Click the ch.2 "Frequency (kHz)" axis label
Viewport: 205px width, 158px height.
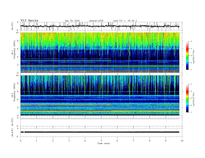tap(14, 92)
